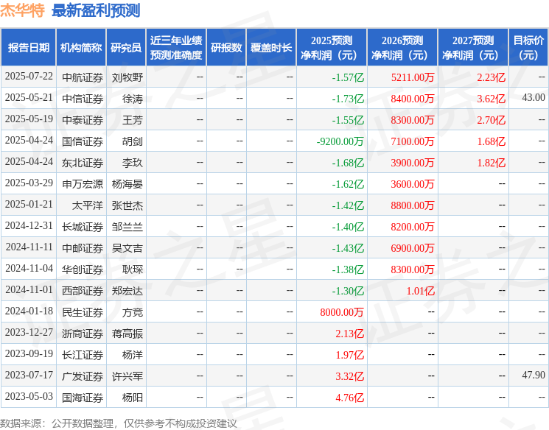Click the 6900.00万 forecast value

coord(413,248)
